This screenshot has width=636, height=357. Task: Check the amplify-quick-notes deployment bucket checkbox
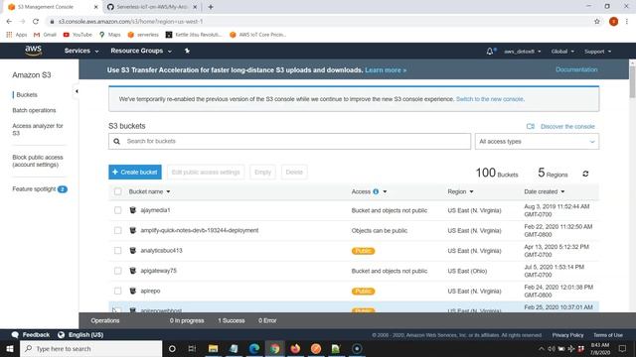[117, 230]
